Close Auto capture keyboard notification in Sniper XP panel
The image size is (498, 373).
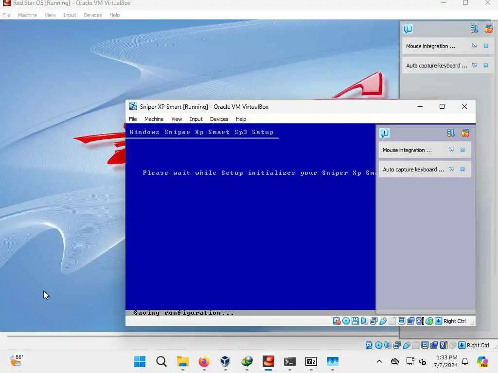click(462, 169)
